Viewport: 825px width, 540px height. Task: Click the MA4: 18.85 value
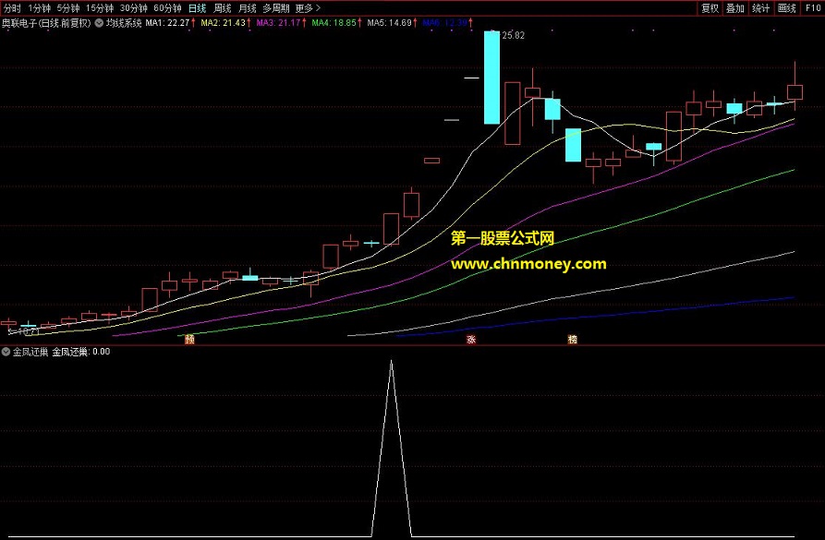tap(334, 23)
